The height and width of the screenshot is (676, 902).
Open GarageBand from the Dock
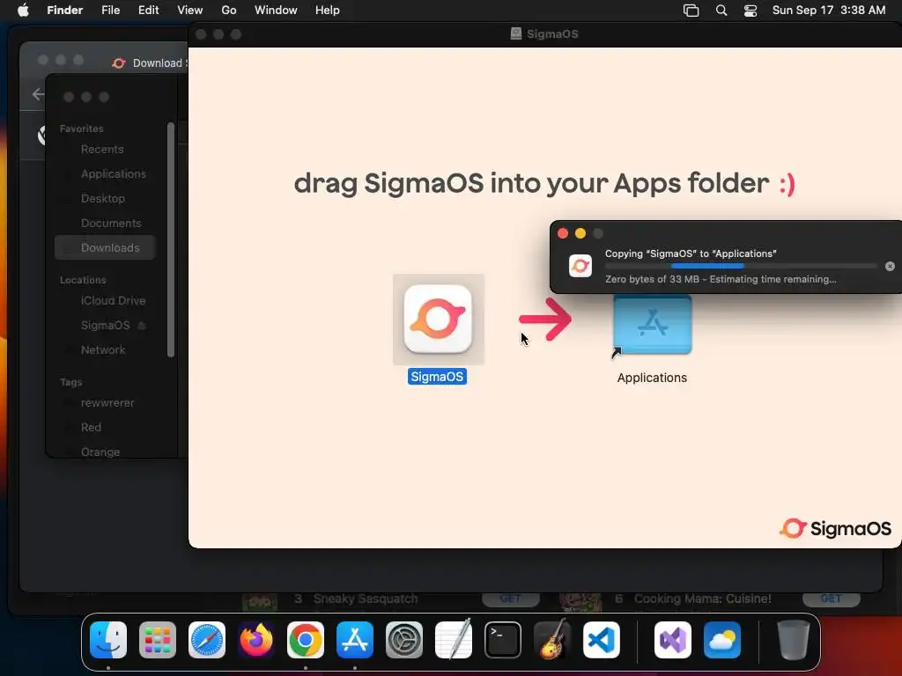pos(552,640)
